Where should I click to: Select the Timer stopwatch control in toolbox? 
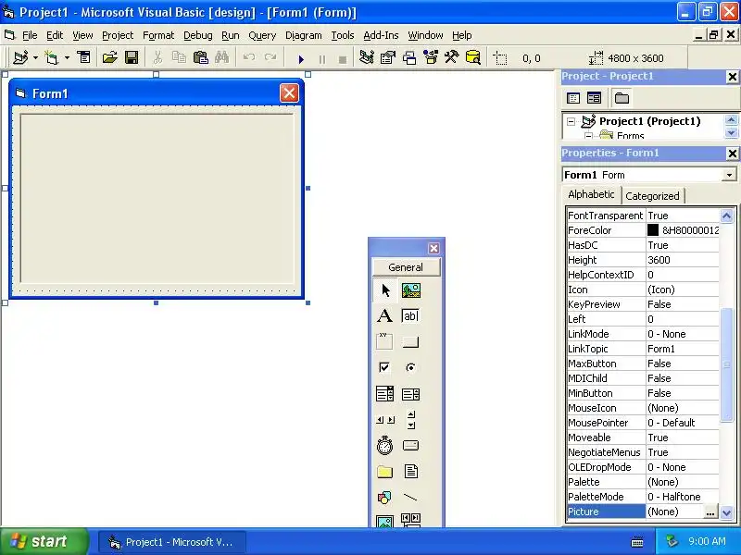point(385,445)
